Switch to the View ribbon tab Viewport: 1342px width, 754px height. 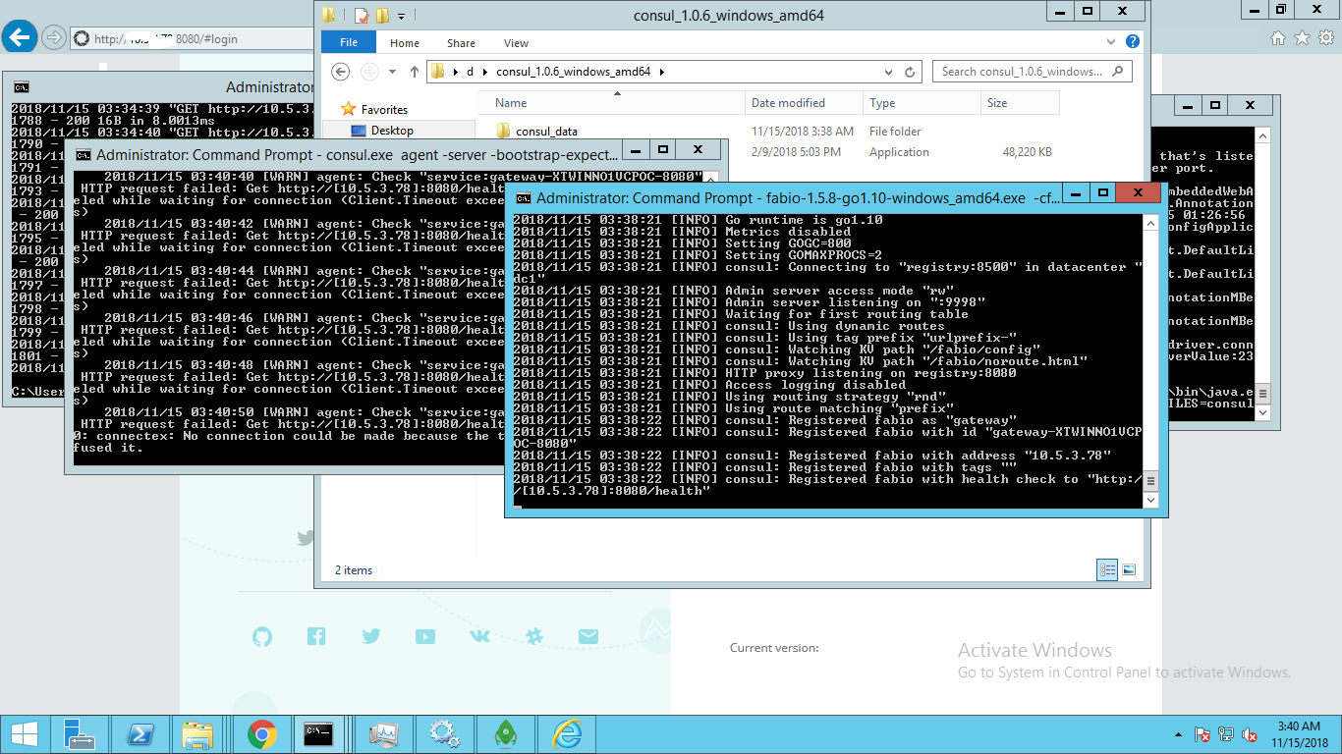click(516, 42)
